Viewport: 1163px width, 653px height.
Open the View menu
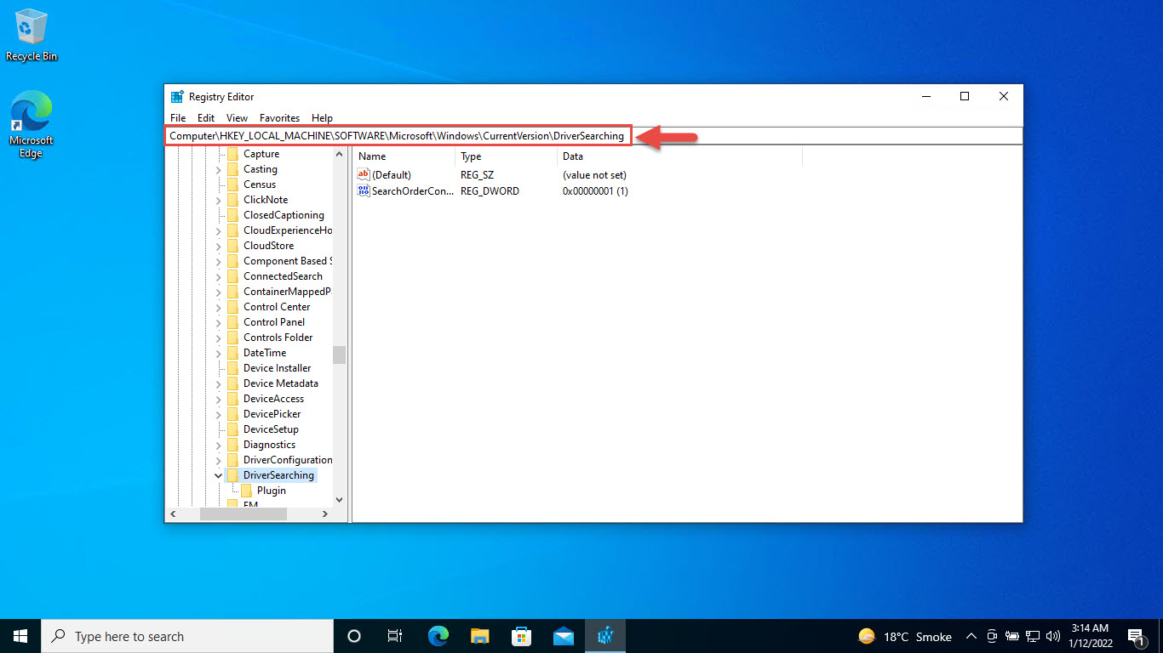(238, 118)
